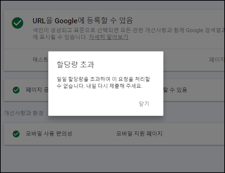Open the 자세히 알아보기 link
225x173 pixels.
109,37
